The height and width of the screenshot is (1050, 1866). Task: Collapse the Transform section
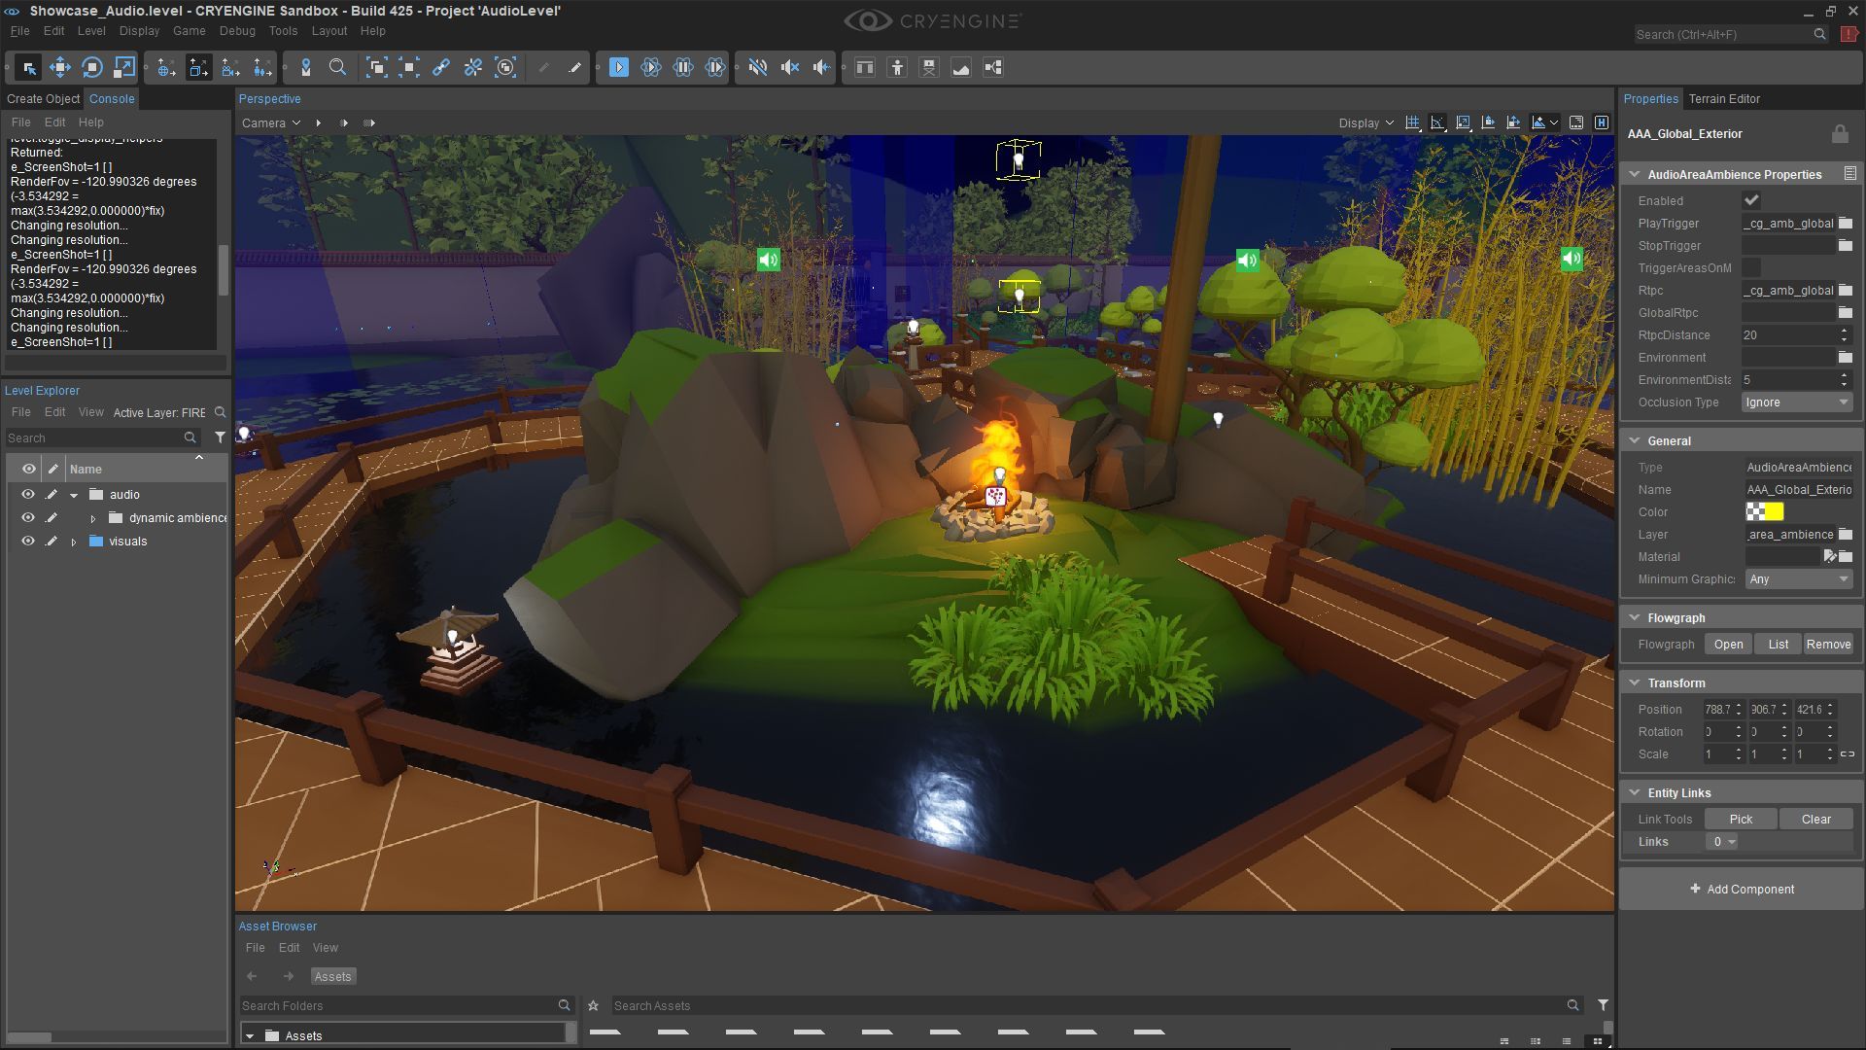[1635, 683]
